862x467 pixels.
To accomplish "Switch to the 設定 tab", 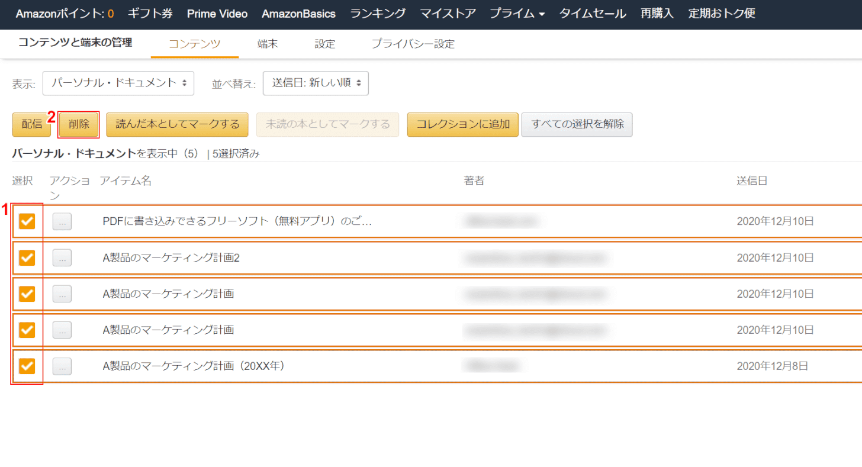I will click(x=325, y=44).
